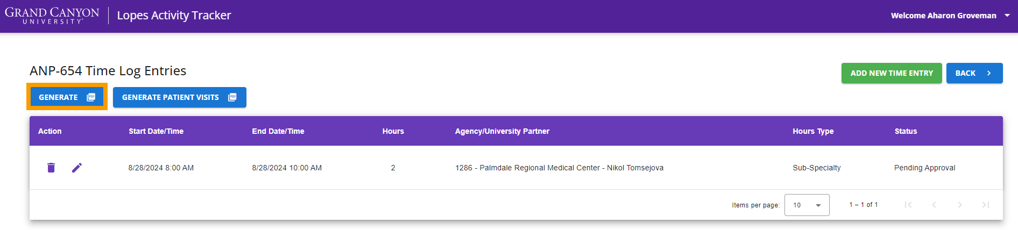This screenshot has width=1018, height=230.
Task: Select the Pending Approval status cell
Action: click(925, 168)
